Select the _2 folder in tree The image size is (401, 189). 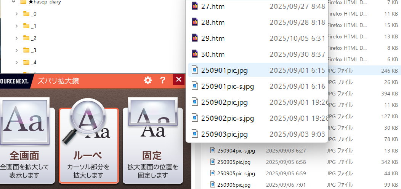34,38
